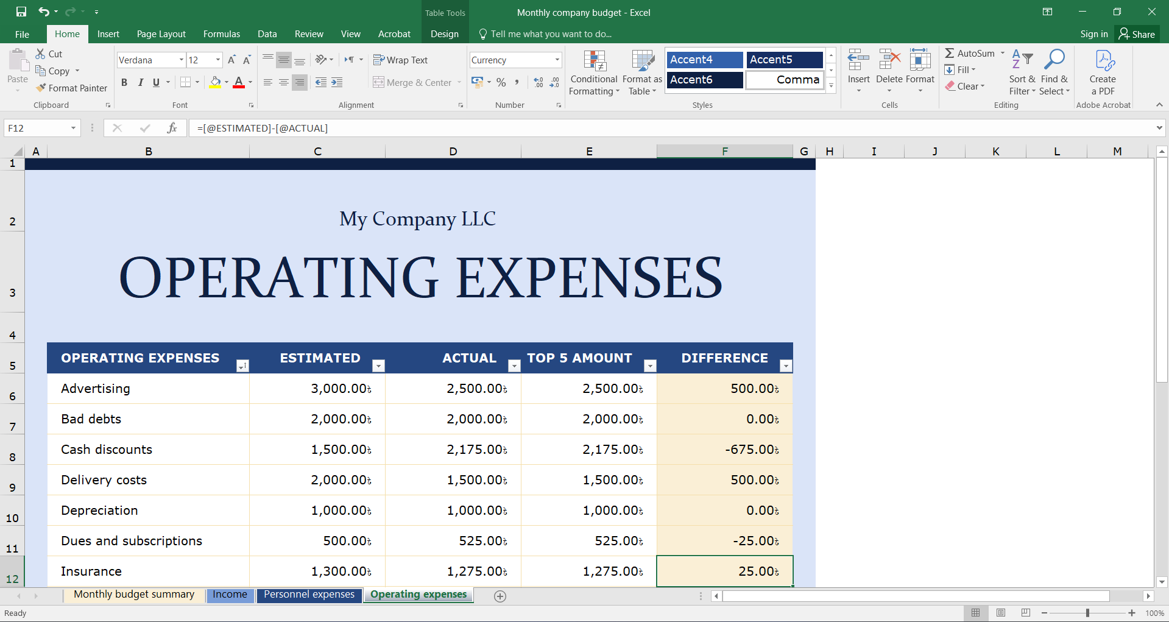Image resolution: width=1169 pixels, height=622 pixels.
Task: Toggle Wrap Text for the cell
Action: coord(400,60)
